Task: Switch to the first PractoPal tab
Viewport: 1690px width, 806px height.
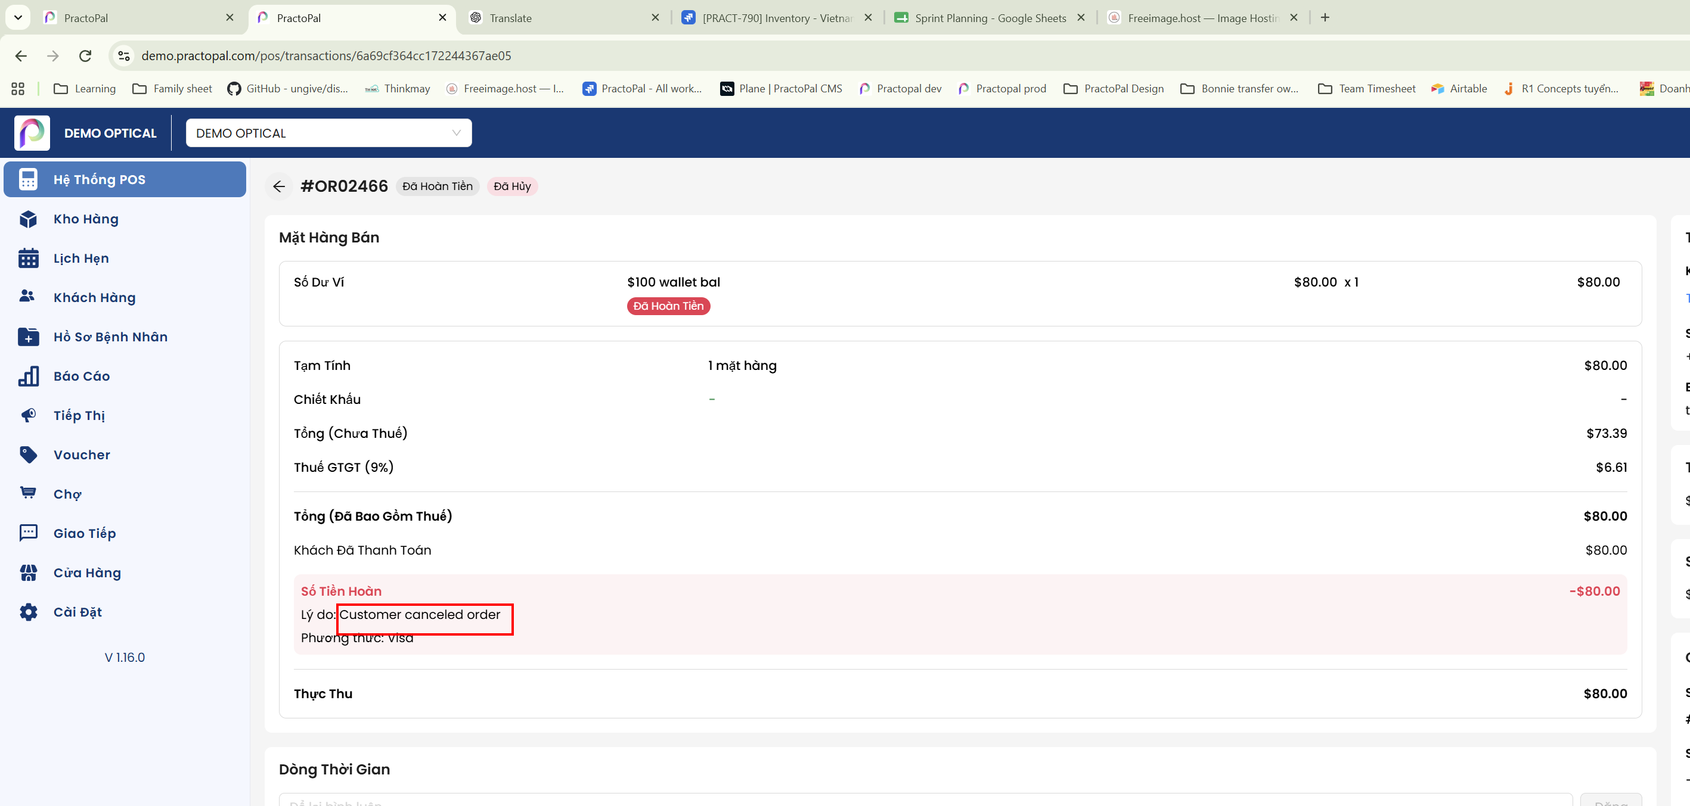Action: click(139, 18)
